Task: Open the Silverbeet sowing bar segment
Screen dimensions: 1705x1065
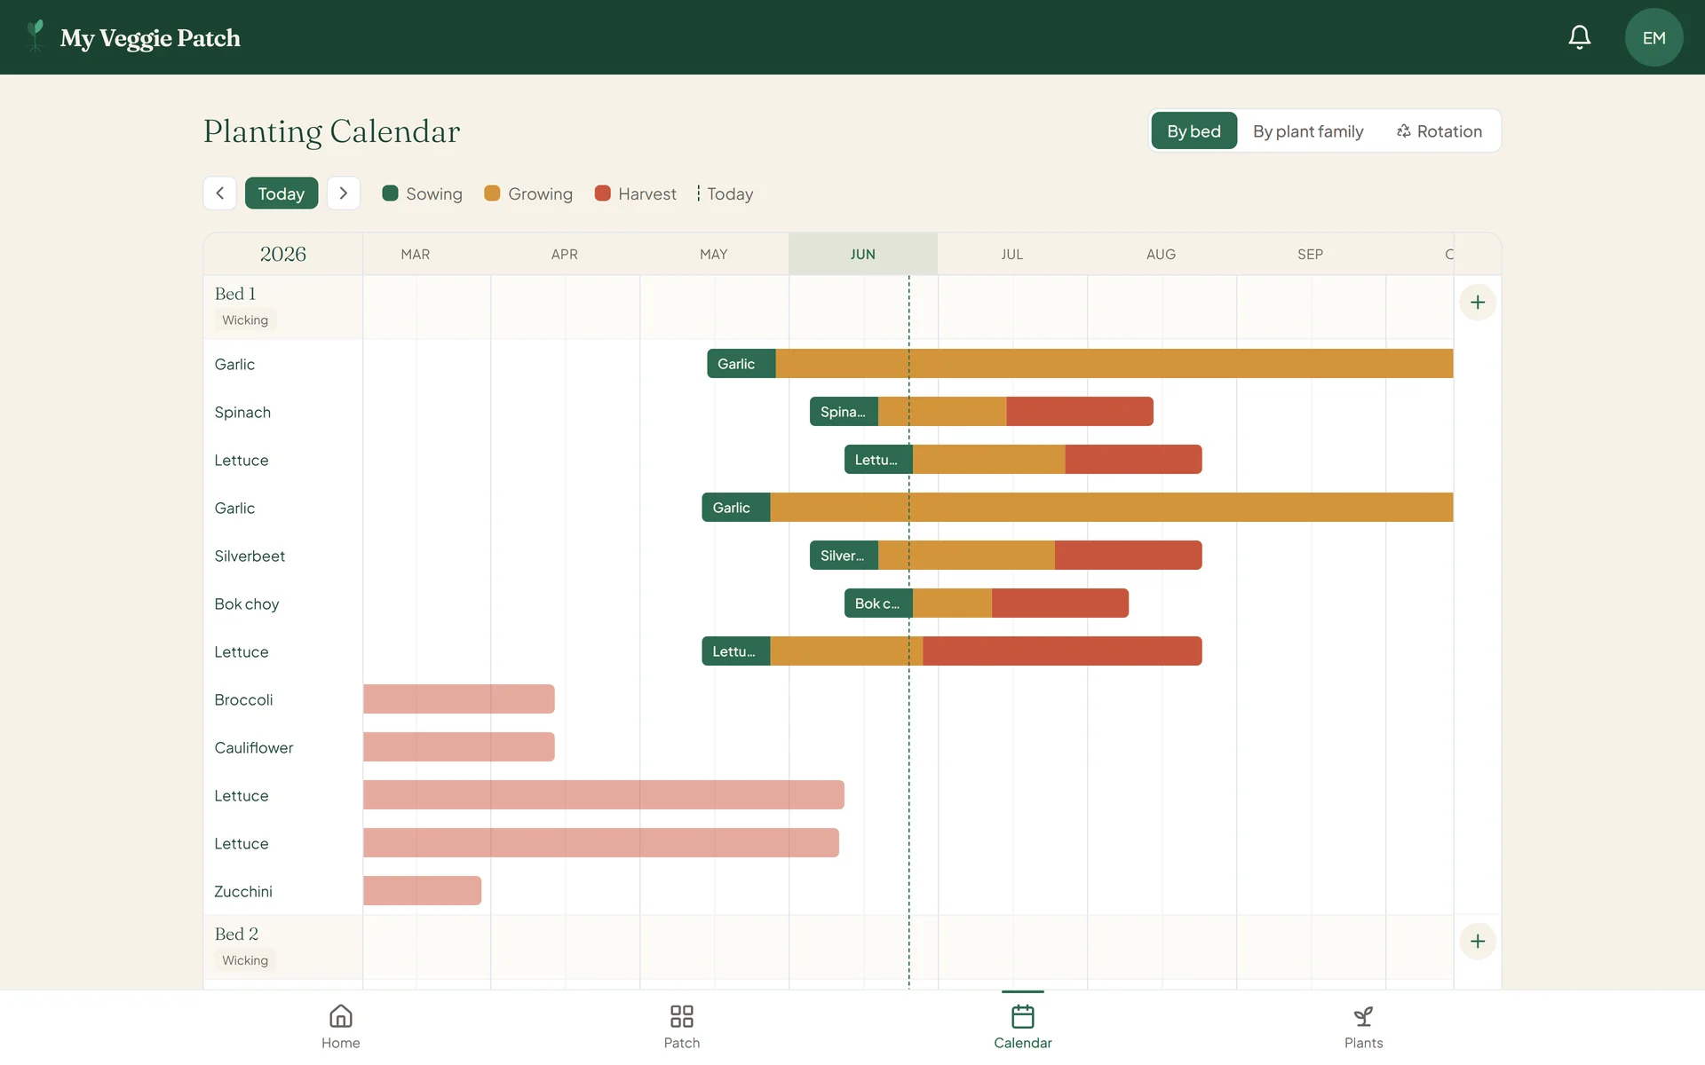Action: coord(844,556)
